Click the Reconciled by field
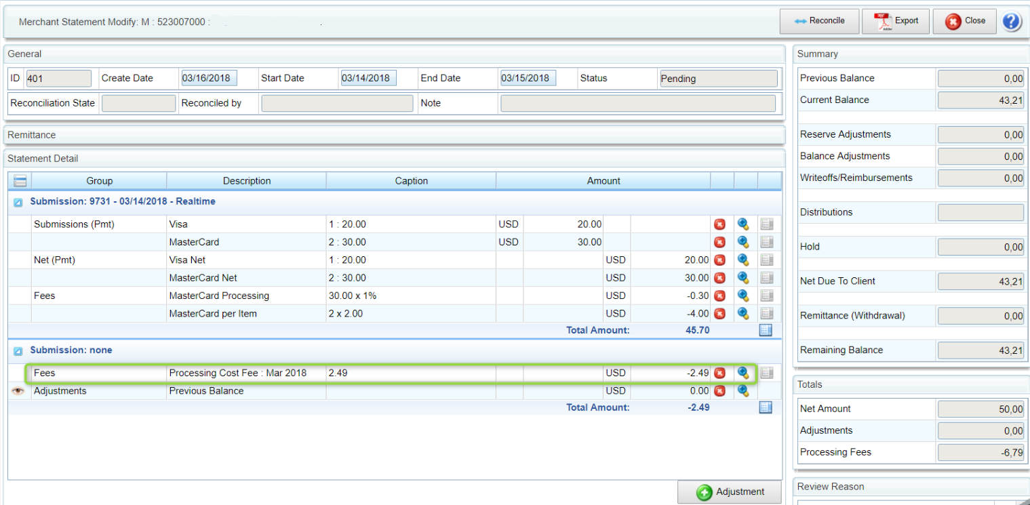Screen dimensions: 1030x505 [337, 103]
